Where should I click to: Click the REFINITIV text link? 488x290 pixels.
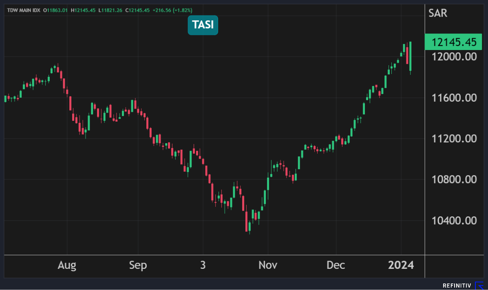click(x=457, y=286)
